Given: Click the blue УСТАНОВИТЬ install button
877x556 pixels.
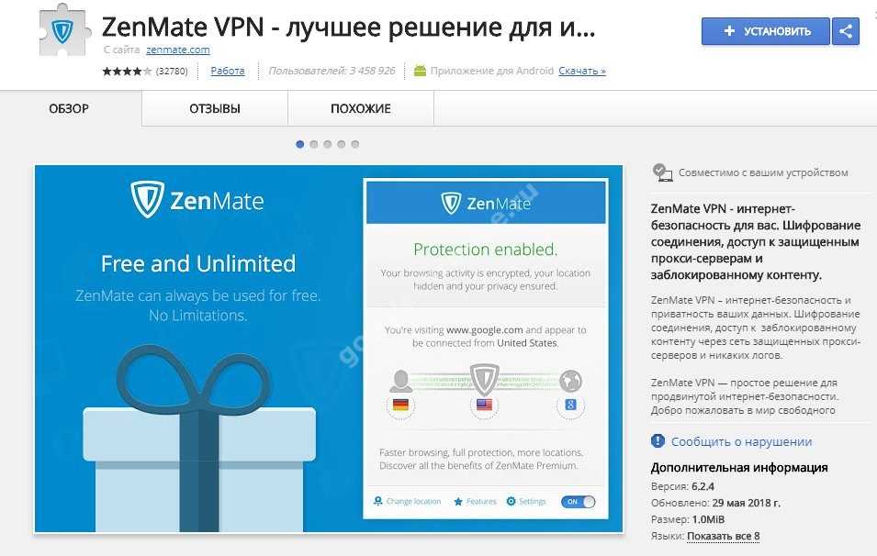Looking at the screenshot, I should coord(766,31).
